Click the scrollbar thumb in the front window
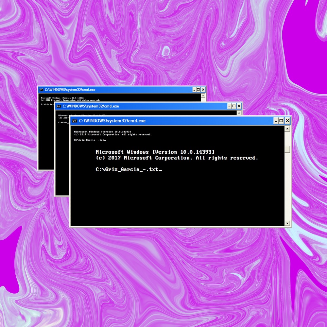Viewport: 327px width, 327px height. click(287, 149)
